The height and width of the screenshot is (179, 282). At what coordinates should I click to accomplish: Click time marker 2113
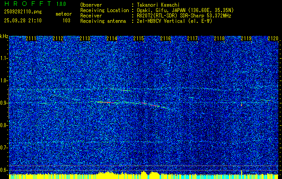click(85, 38)
